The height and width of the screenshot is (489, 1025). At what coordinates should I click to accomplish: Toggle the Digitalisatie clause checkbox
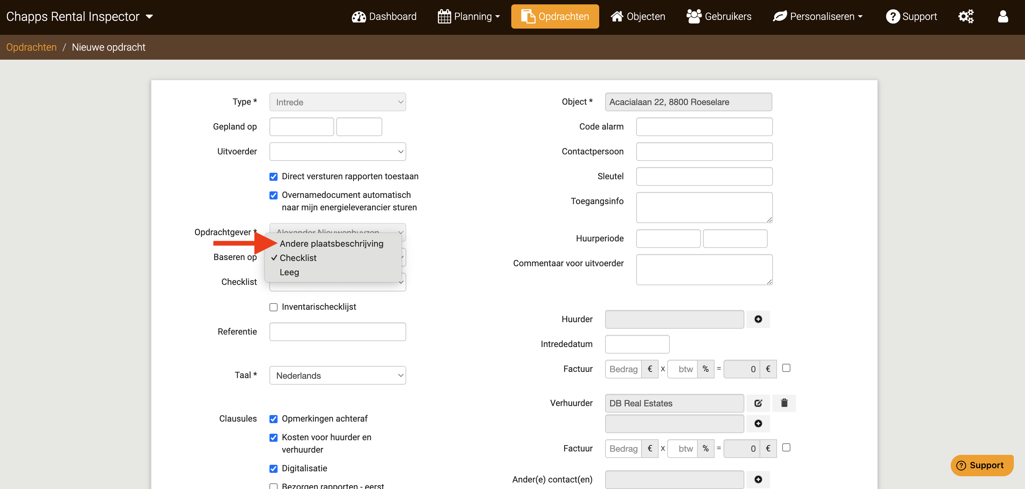tap(273, 469)
